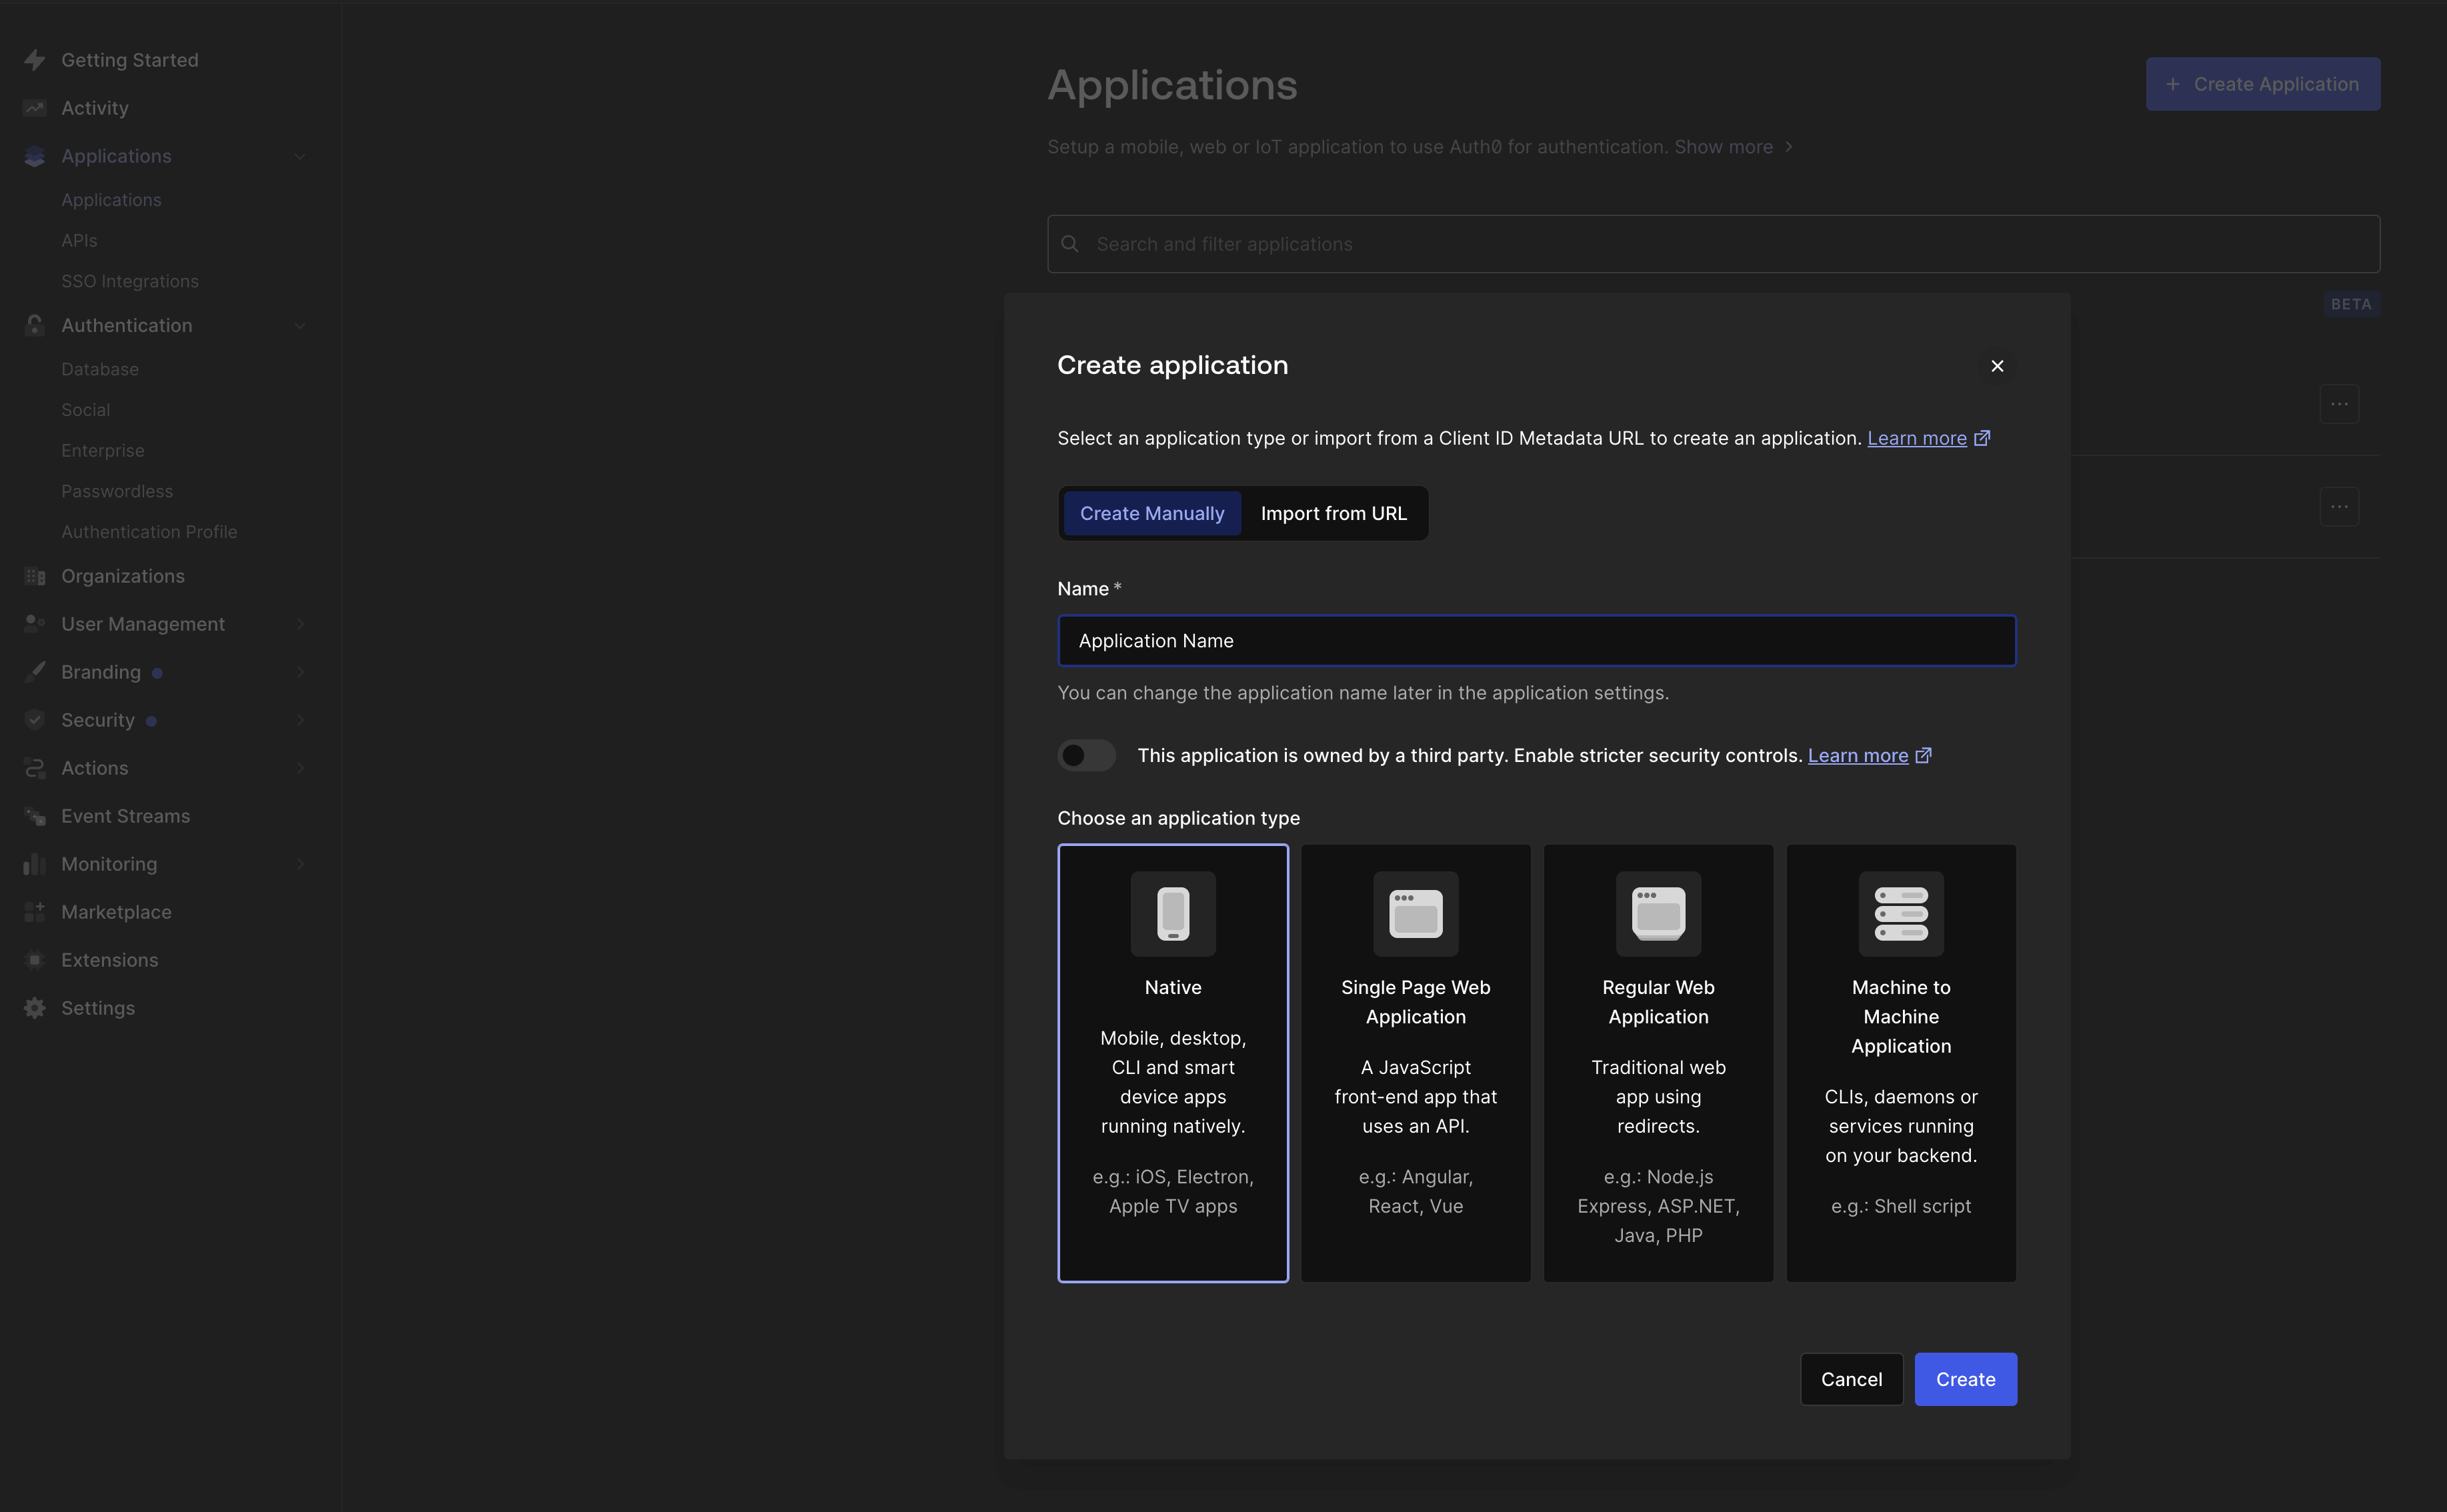2447x1512 pixels.
Task: Expand the Branding section chevron
Action: tap(300, 672)
